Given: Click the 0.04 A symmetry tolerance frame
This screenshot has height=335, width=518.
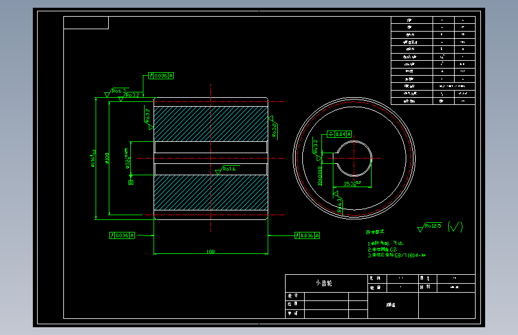Looking at the screenshot, I should pos(339,134).
